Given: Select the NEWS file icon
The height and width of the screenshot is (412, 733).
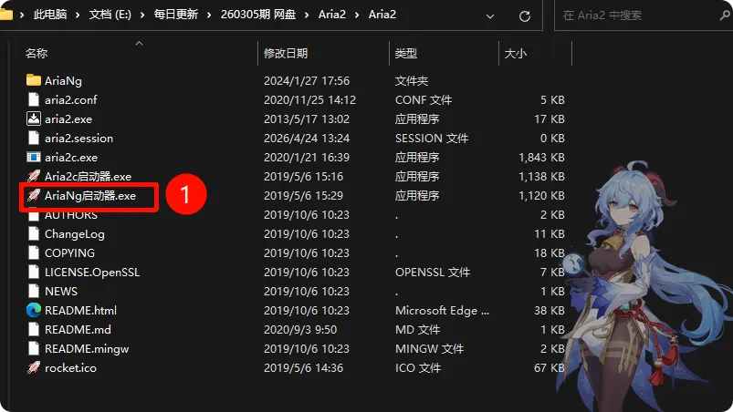Looking at the screenshot, I should [33, 291].
